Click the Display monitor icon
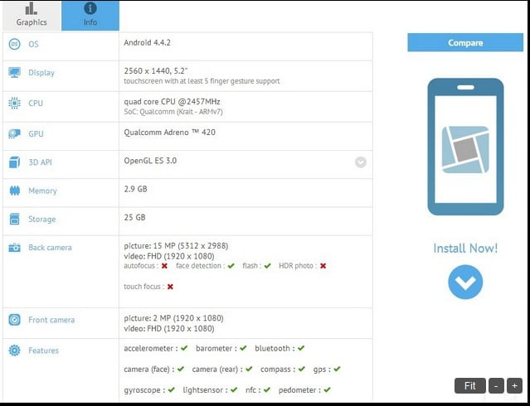 click(14, 73)
